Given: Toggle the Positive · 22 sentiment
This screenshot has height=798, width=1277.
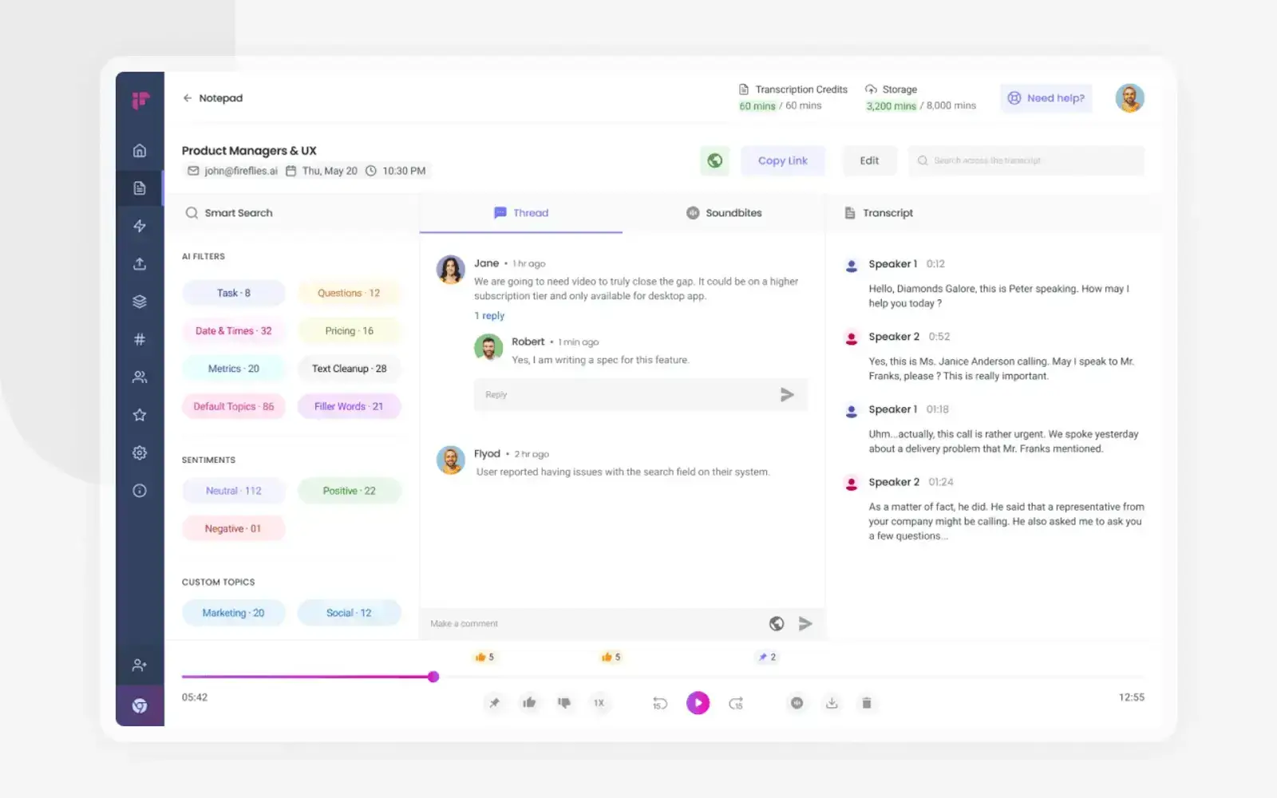Looking at the screenshot, I should (349, 491).
